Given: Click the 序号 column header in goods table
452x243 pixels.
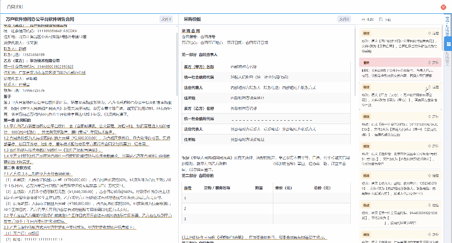Looking at the screenshot, I should coord(187,188).
